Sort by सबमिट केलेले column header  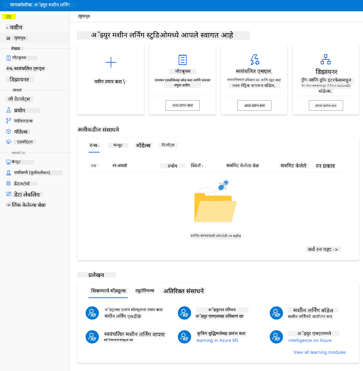(294, 166)
